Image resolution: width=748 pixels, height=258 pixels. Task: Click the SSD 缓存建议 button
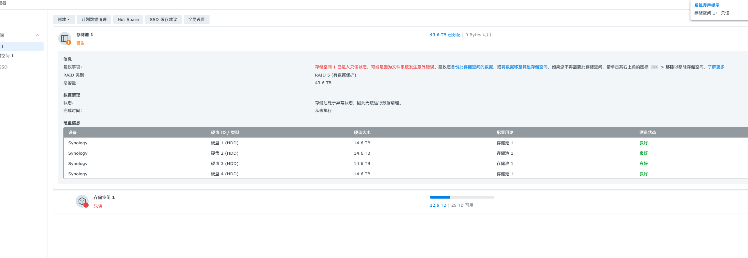[163, 19]
